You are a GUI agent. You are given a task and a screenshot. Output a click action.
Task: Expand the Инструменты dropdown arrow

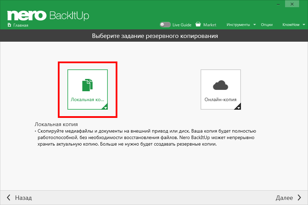click(255, 25)
